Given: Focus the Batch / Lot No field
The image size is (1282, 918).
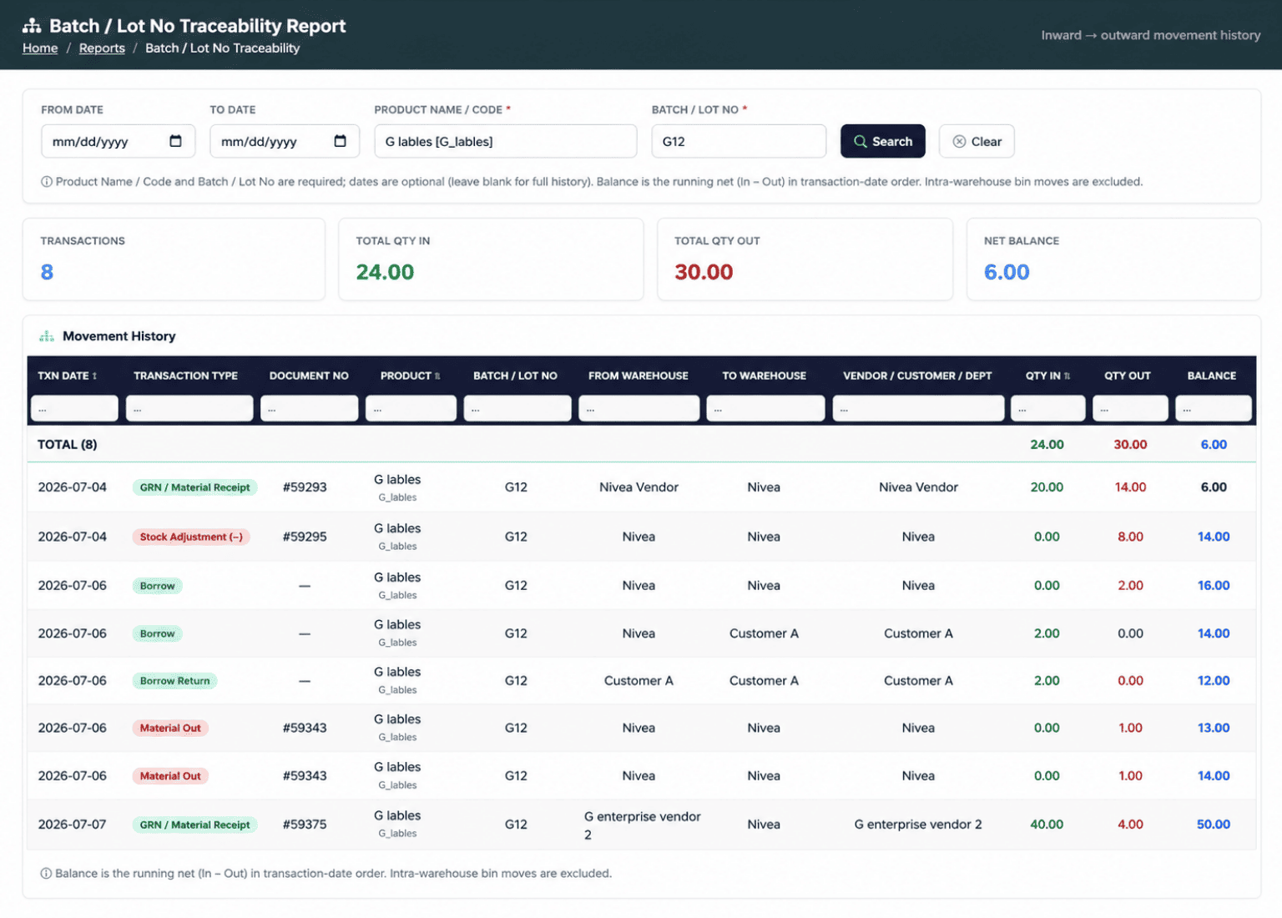Looking at the screenshot, I should tap(739, 141).
